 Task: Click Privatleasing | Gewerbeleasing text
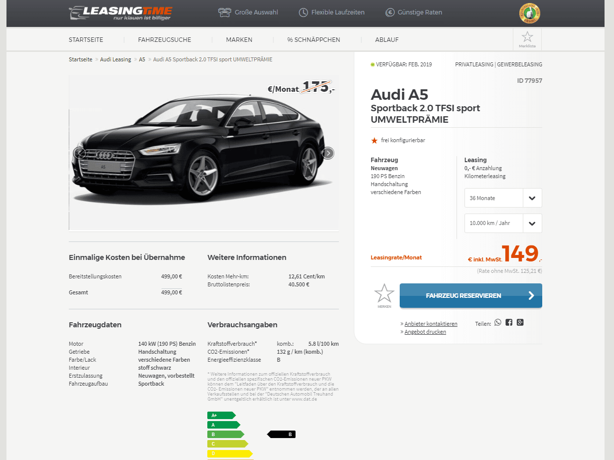(498, 64)
